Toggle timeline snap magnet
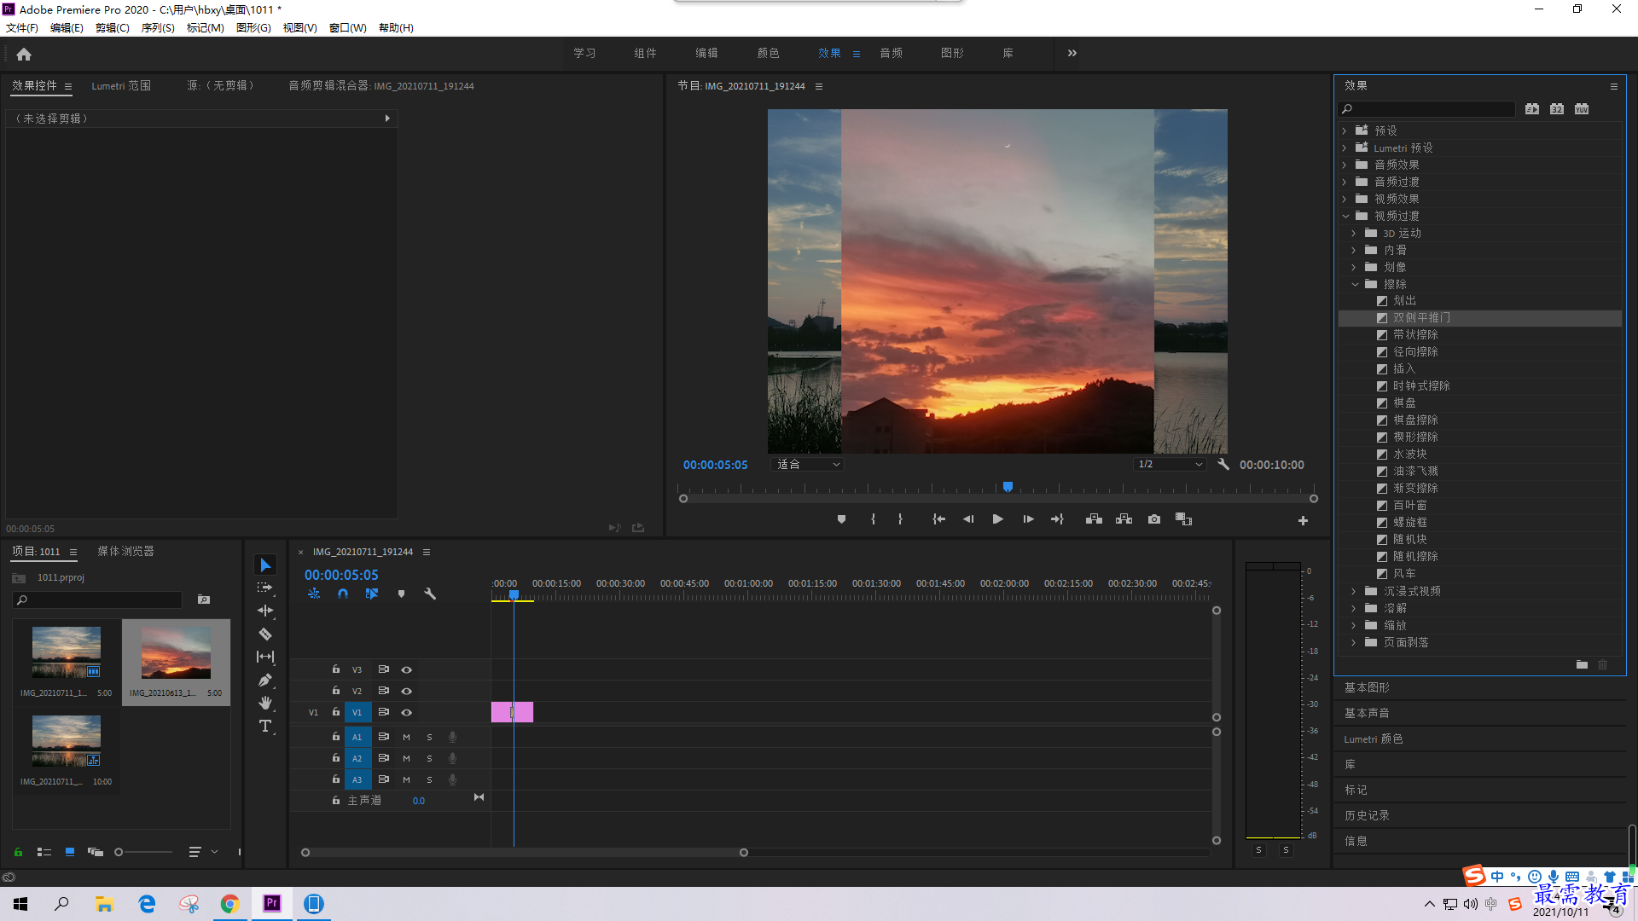The width and height of the screenshot is (1638, 921). 343,594
